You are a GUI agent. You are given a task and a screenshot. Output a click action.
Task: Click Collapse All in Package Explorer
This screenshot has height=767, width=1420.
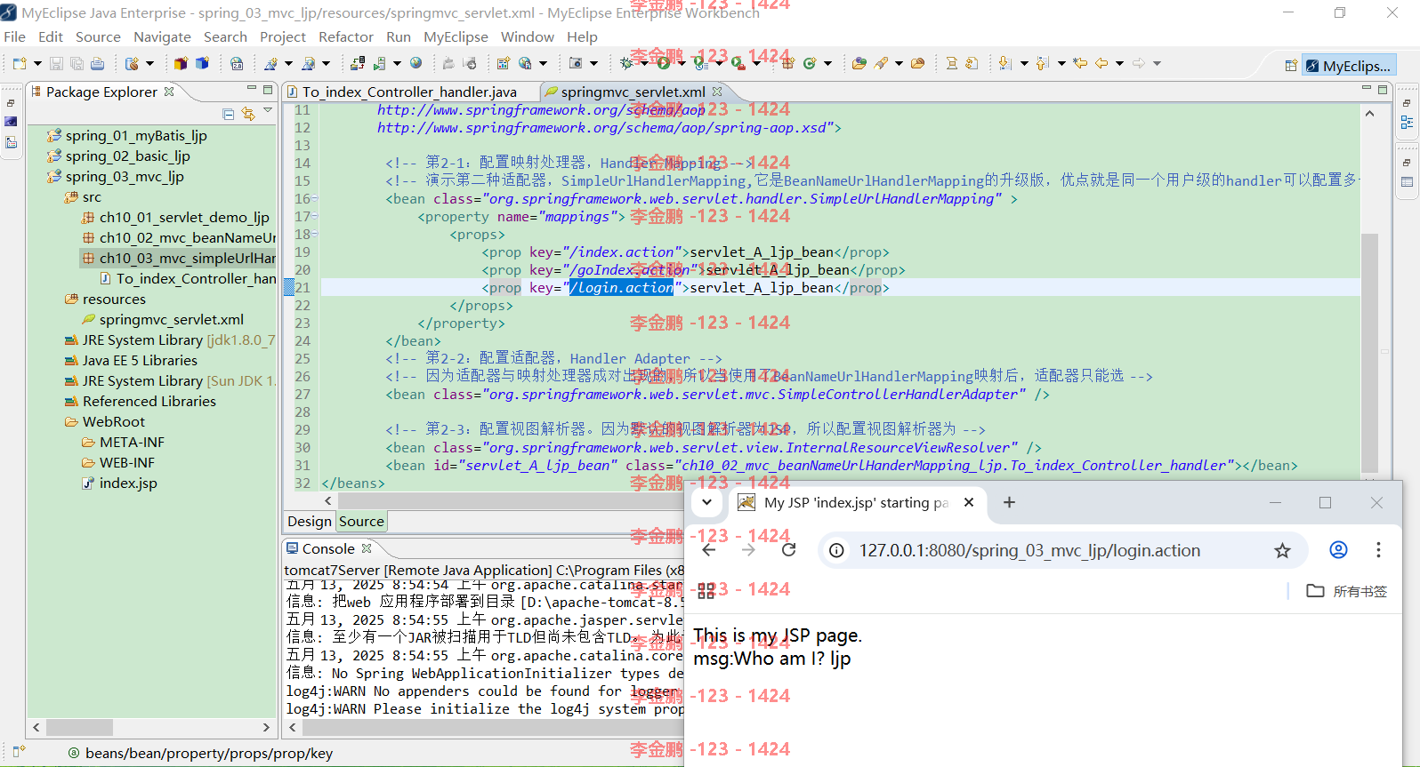229,113
